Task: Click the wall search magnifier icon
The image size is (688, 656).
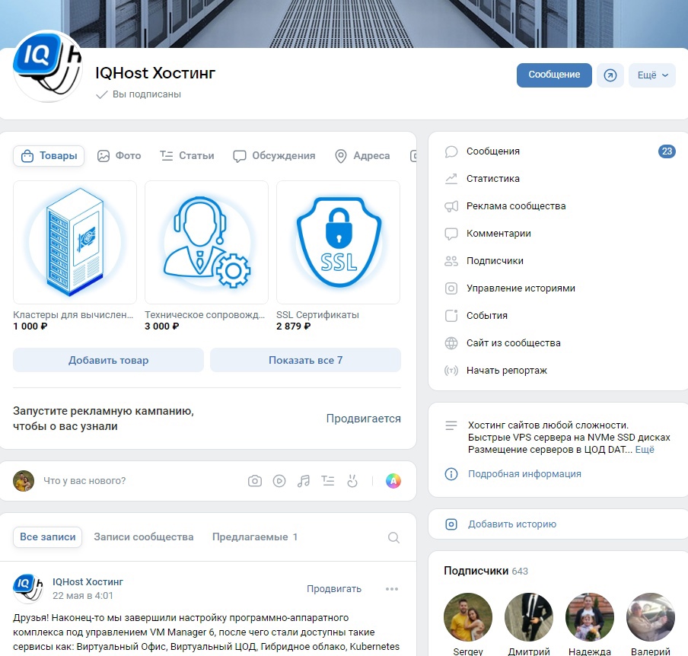Action: pos(393,537)
